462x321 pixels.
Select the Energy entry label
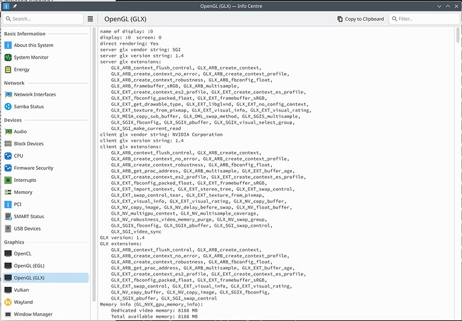21,70
